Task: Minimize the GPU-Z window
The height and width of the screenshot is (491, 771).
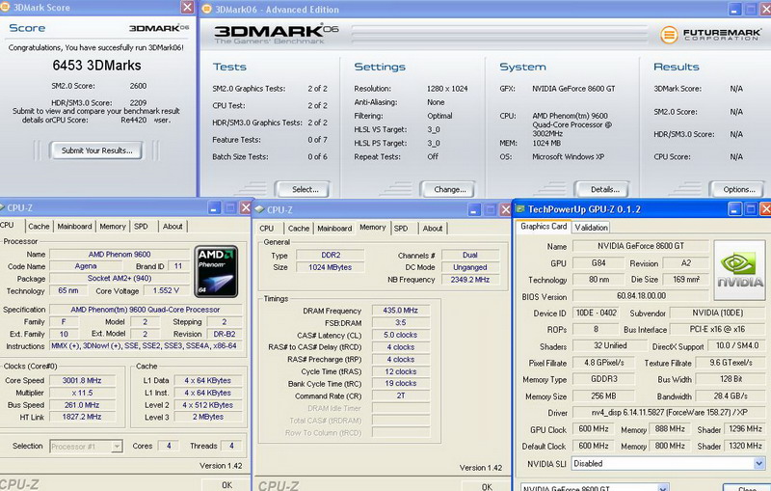Action: point(734,209)
